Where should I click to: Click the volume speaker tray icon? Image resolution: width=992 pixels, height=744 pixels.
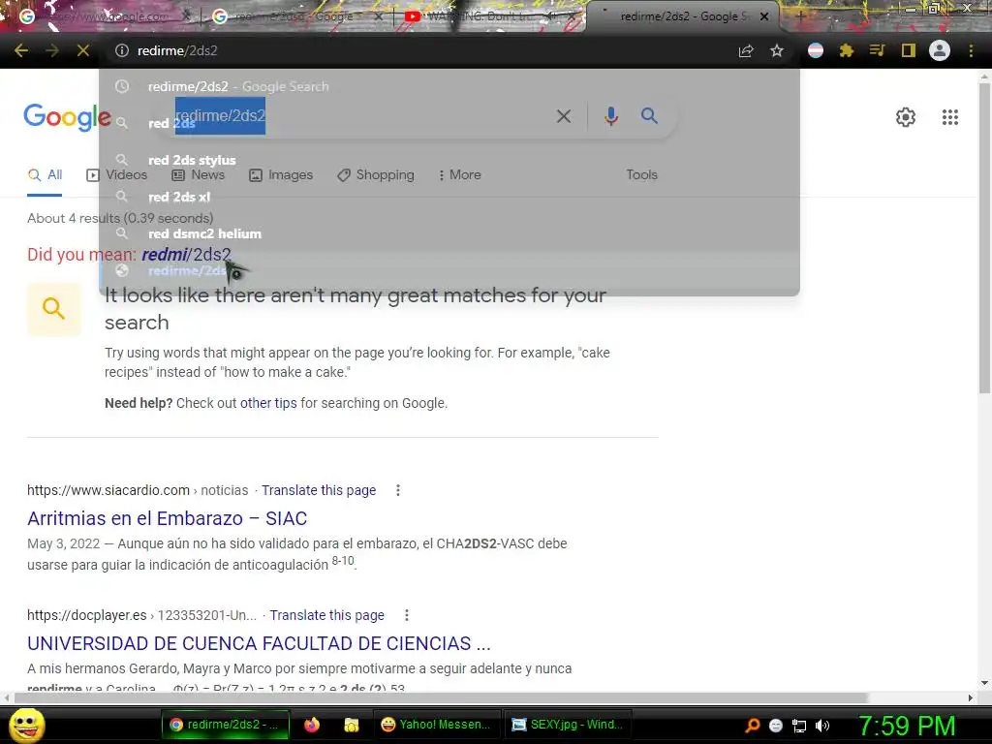pyautogui.click(x=822, y=726)
